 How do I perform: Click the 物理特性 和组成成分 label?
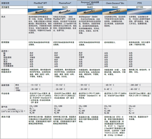coord(6,71)
